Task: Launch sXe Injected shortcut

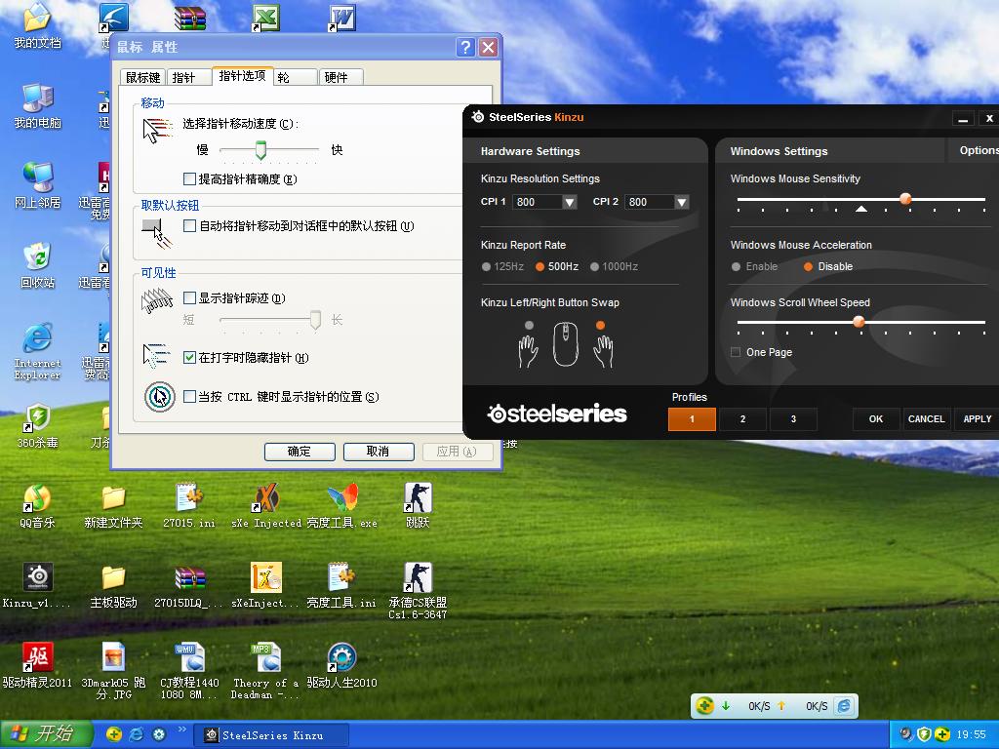Action: coord(266,506)
